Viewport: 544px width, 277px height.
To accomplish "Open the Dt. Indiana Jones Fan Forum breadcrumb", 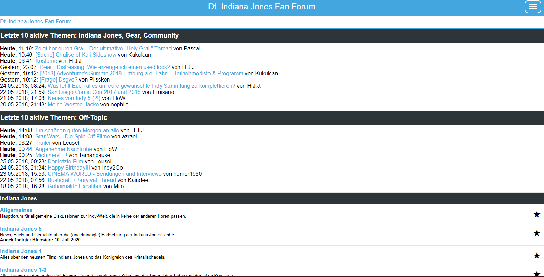I will pyautogui.click(x=36, y=21).
